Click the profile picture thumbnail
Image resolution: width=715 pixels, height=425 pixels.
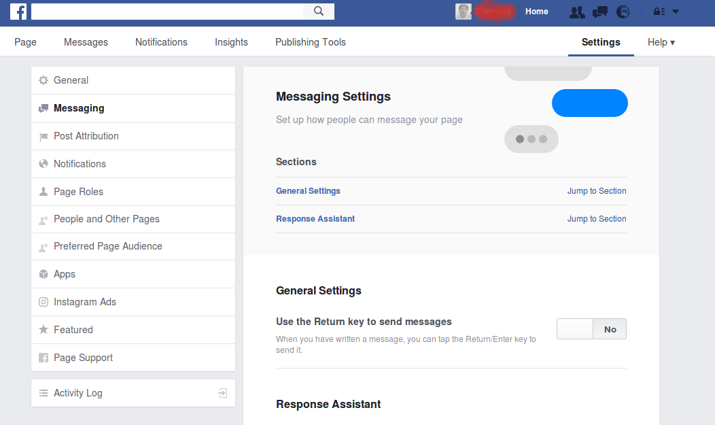tap(464, 12)
